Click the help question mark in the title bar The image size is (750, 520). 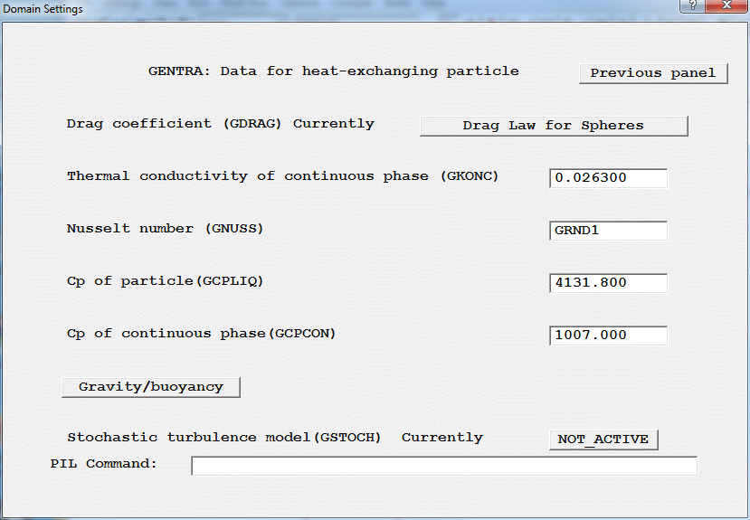click(x=692, y=8)
